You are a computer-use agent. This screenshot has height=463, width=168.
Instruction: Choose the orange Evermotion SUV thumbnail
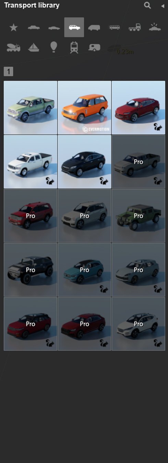pos(84,107)
